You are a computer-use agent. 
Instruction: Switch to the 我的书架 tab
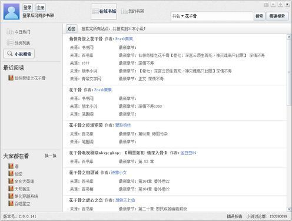click(x=132, y=11)
